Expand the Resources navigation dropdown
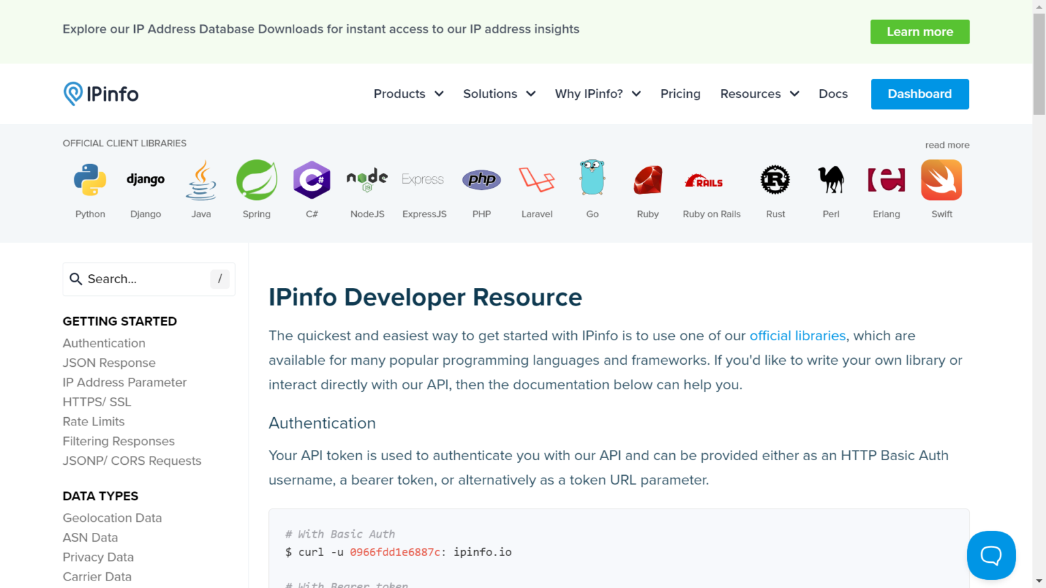Screen dimensions: 1046x588 pyautogui.click(x=759, y=94)
